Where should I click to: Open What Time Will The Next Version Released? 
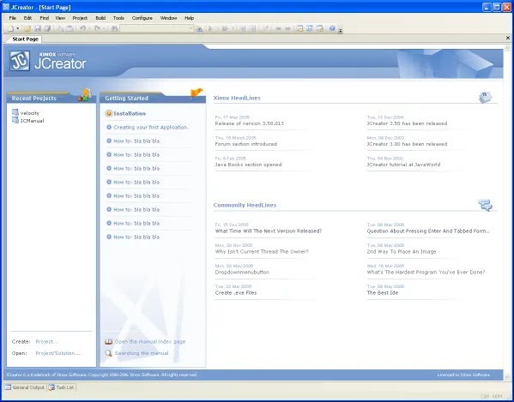(269, 231)
